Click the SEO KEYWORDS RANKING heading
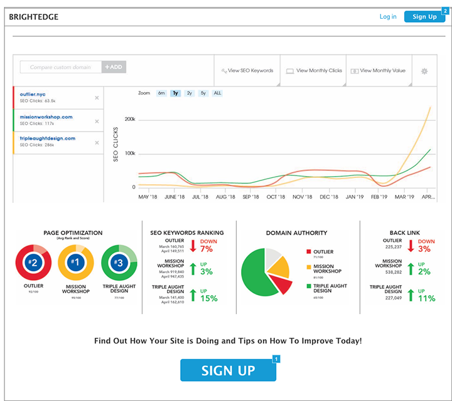This screenshot has width=452, height=401. 187,233
